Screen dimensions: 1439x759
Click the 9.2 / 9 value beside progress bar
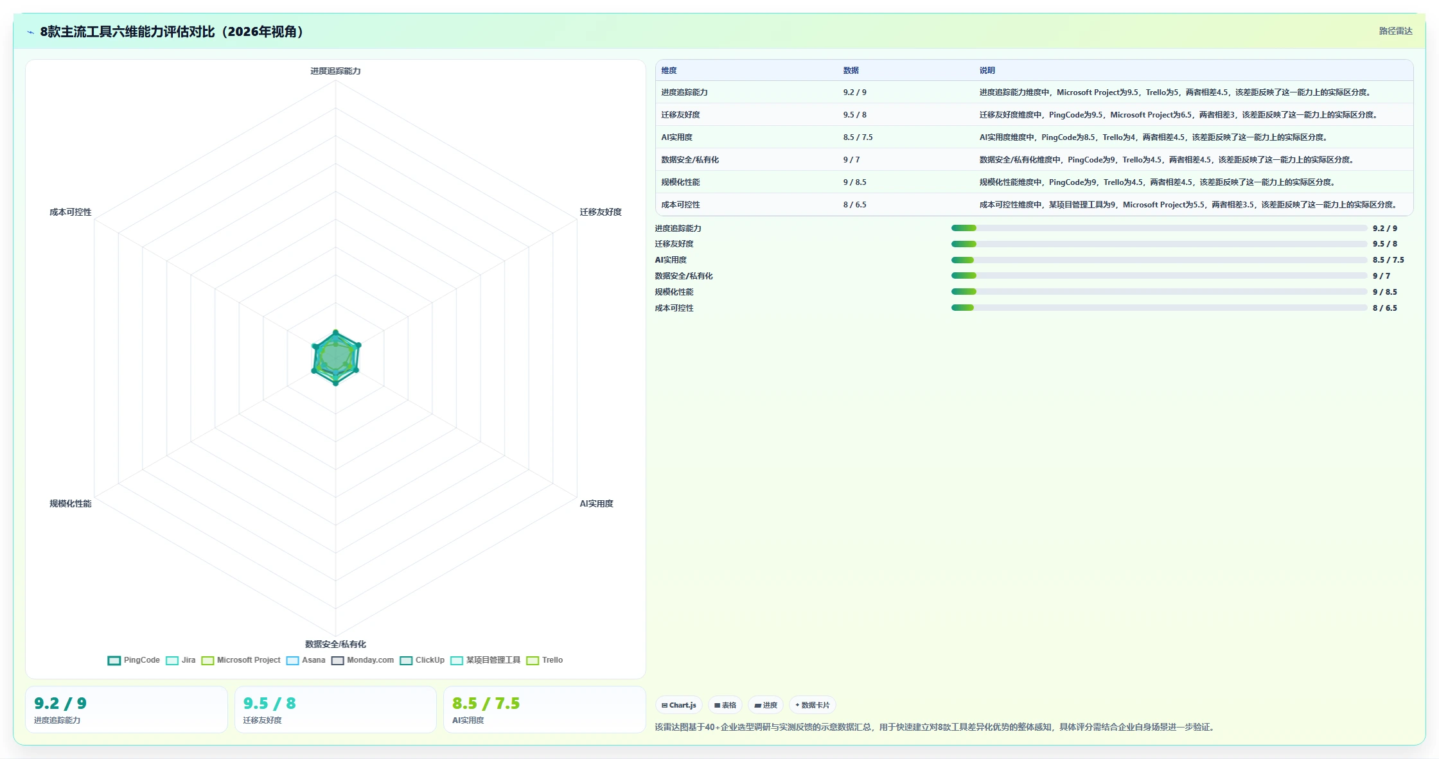pos(1385,228)
